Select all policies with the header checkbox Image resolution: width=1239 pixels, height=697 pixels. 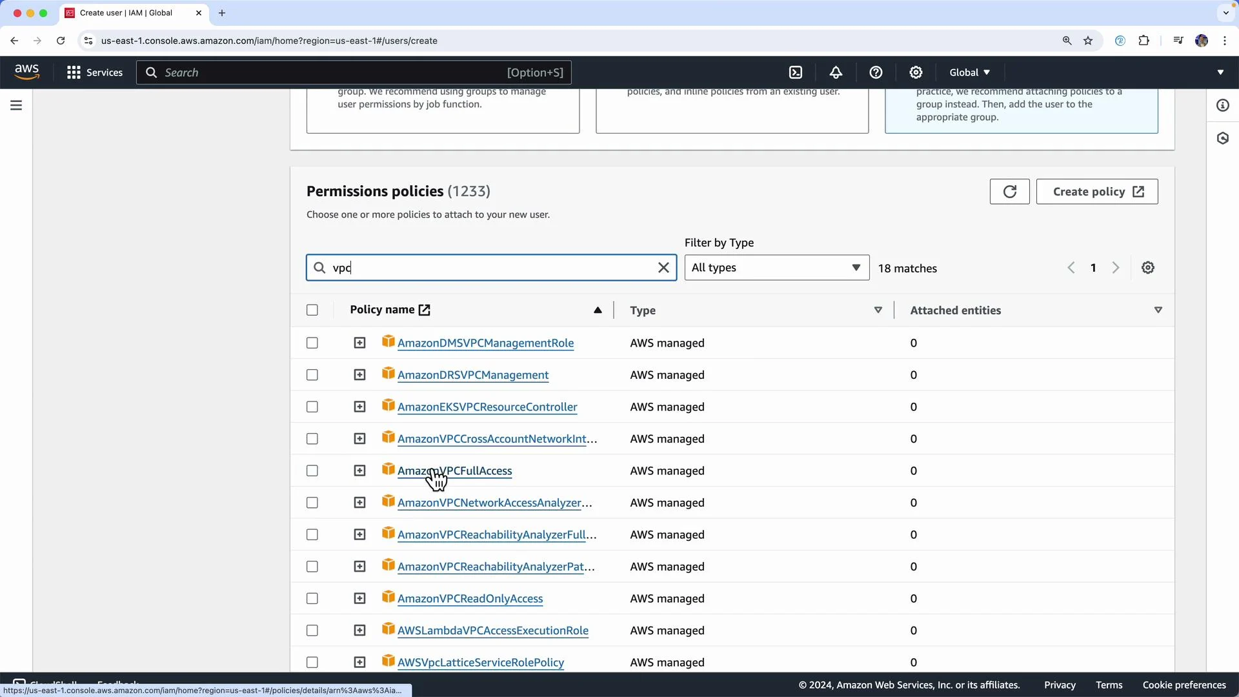click(312, 310)
